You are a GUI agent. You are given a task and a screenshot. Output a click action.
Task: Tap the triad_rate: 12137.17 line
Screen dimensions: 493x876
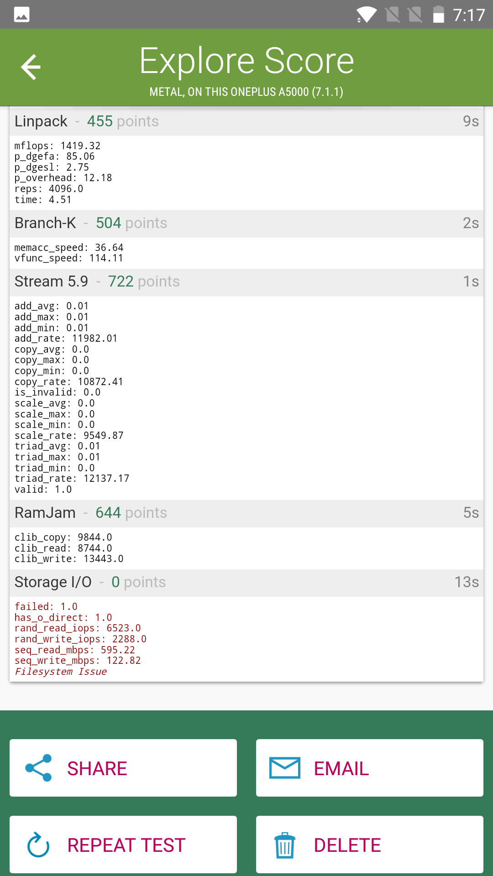tap(72, 479)
